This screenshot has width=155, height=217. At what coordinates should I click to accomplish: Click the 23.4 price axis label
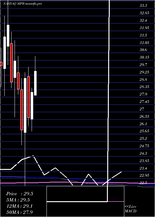tap(143, 168)
